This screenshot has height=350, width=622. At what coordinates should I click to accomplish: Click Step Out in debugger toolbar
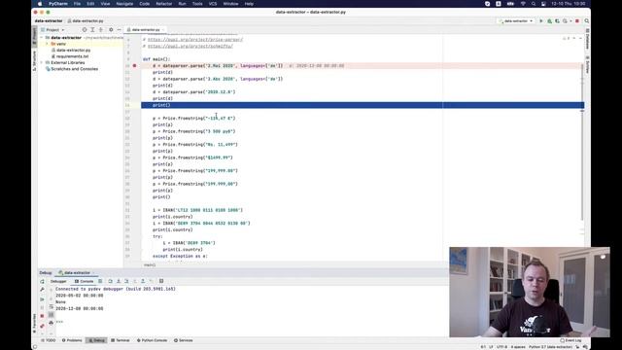[x=143, y=281]
